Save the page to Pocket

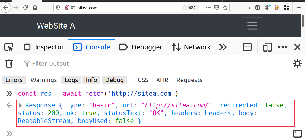[217, 8]
